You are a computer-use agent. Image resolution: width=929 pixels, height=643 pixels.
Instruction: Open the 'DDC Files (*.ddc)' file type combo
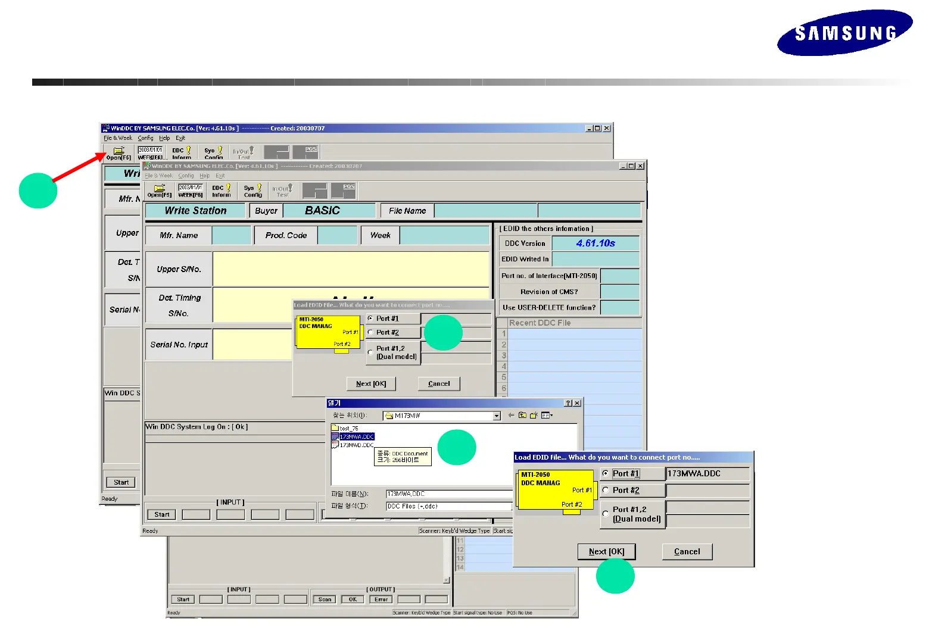pyautogui.click(x=449, y=507)
